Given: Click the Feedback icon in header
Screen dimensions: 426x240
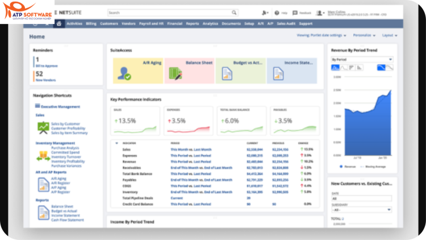Looking at the screenshot, I should tap(295, 13).
